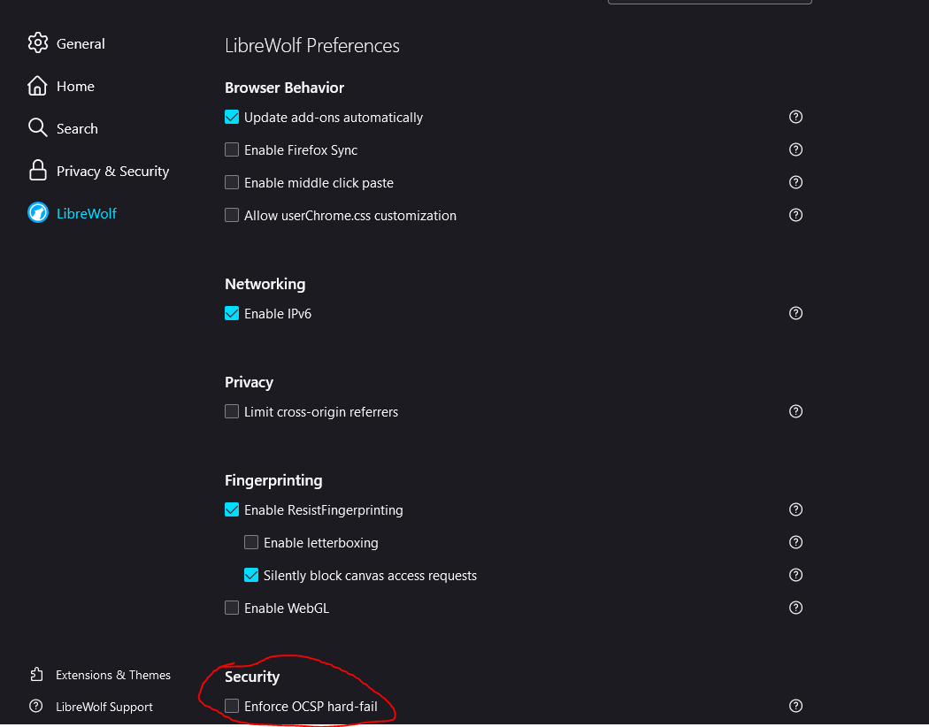
Task: Click the Enable WebGL label
Action: pyautogui.click(x=287, y=608)
